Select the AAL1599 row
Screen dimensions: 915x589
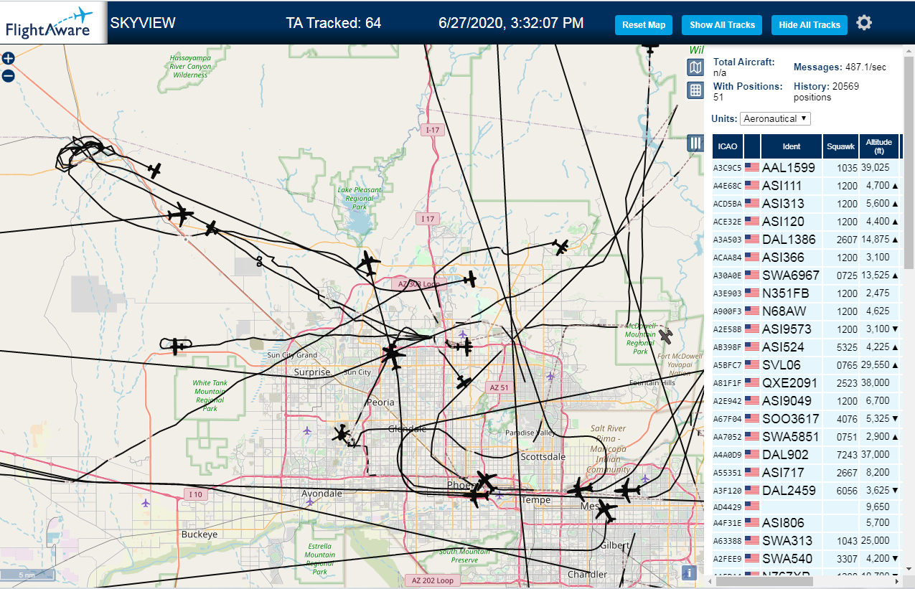click(x=807, y=167)
